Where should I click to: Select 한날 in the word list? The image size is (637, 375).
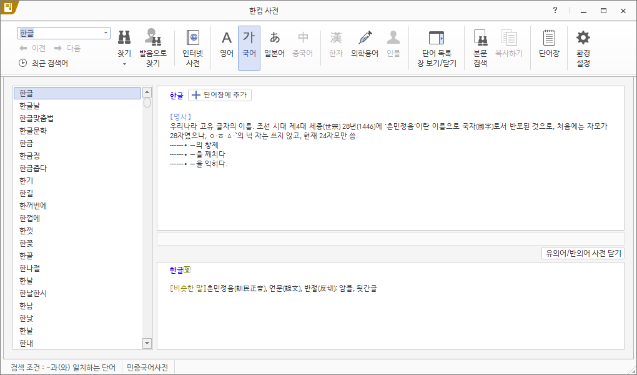(x=77, y=281)
